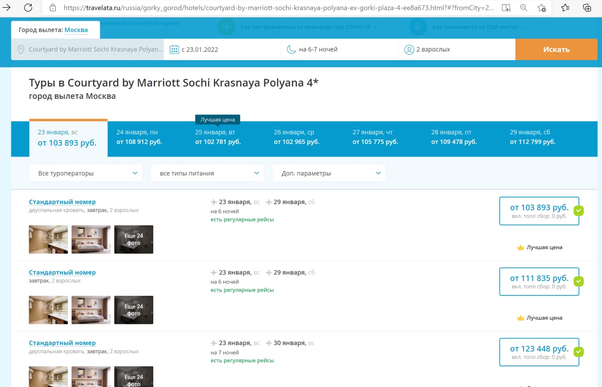Click Как сэкономить на ПЦР-тестах link
Viewport: 602px width, 387px height.
[478, 27]
